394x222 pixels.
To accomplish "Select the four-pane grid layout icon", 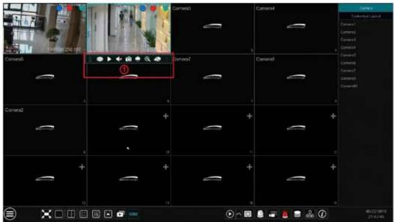I will point(83,214).
